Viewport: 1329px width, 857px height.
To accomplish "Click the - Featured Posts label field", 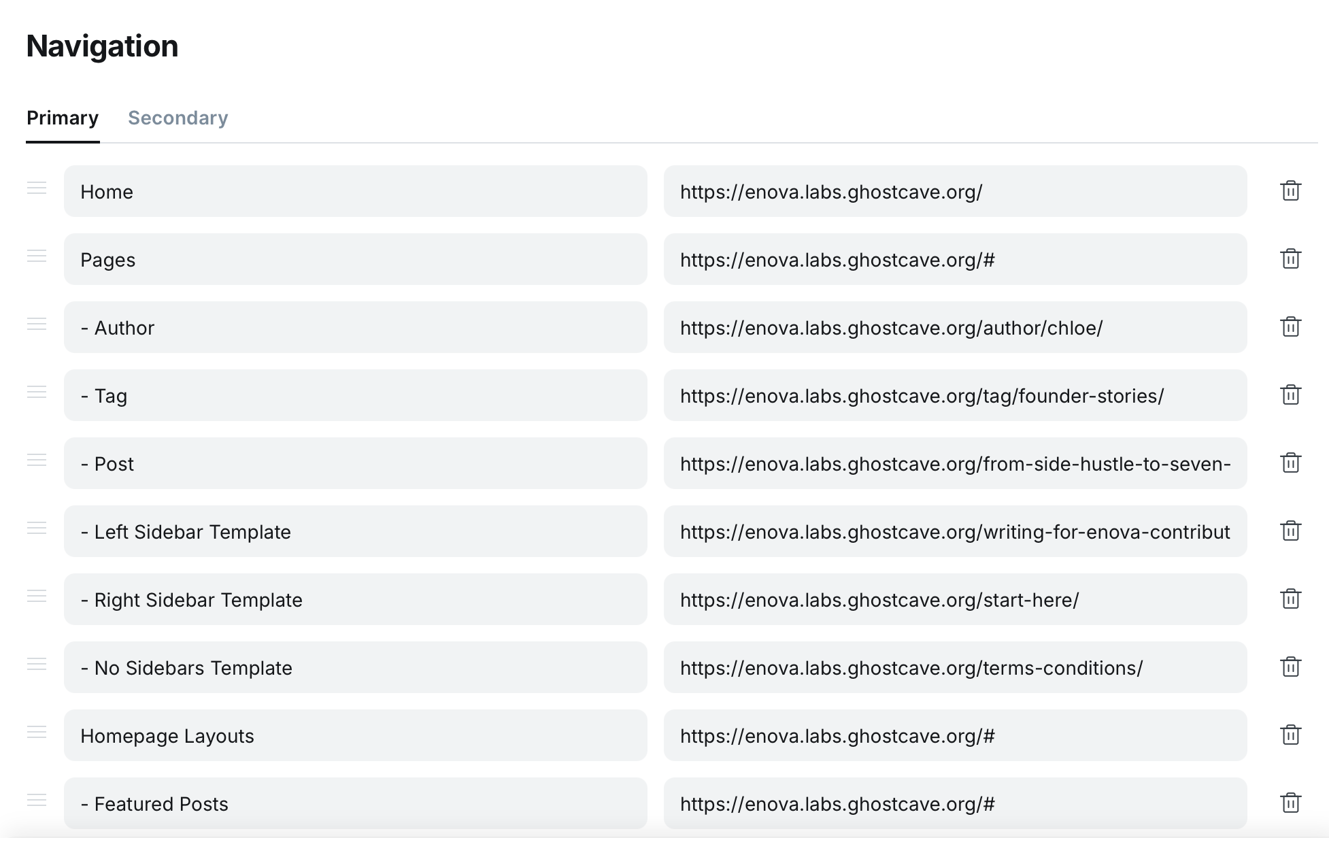I will (x=355, y=804).
